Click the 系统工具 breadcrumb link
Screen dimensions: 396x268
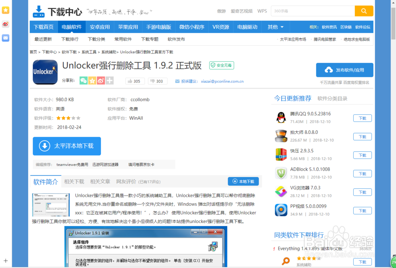coord(89,52)
